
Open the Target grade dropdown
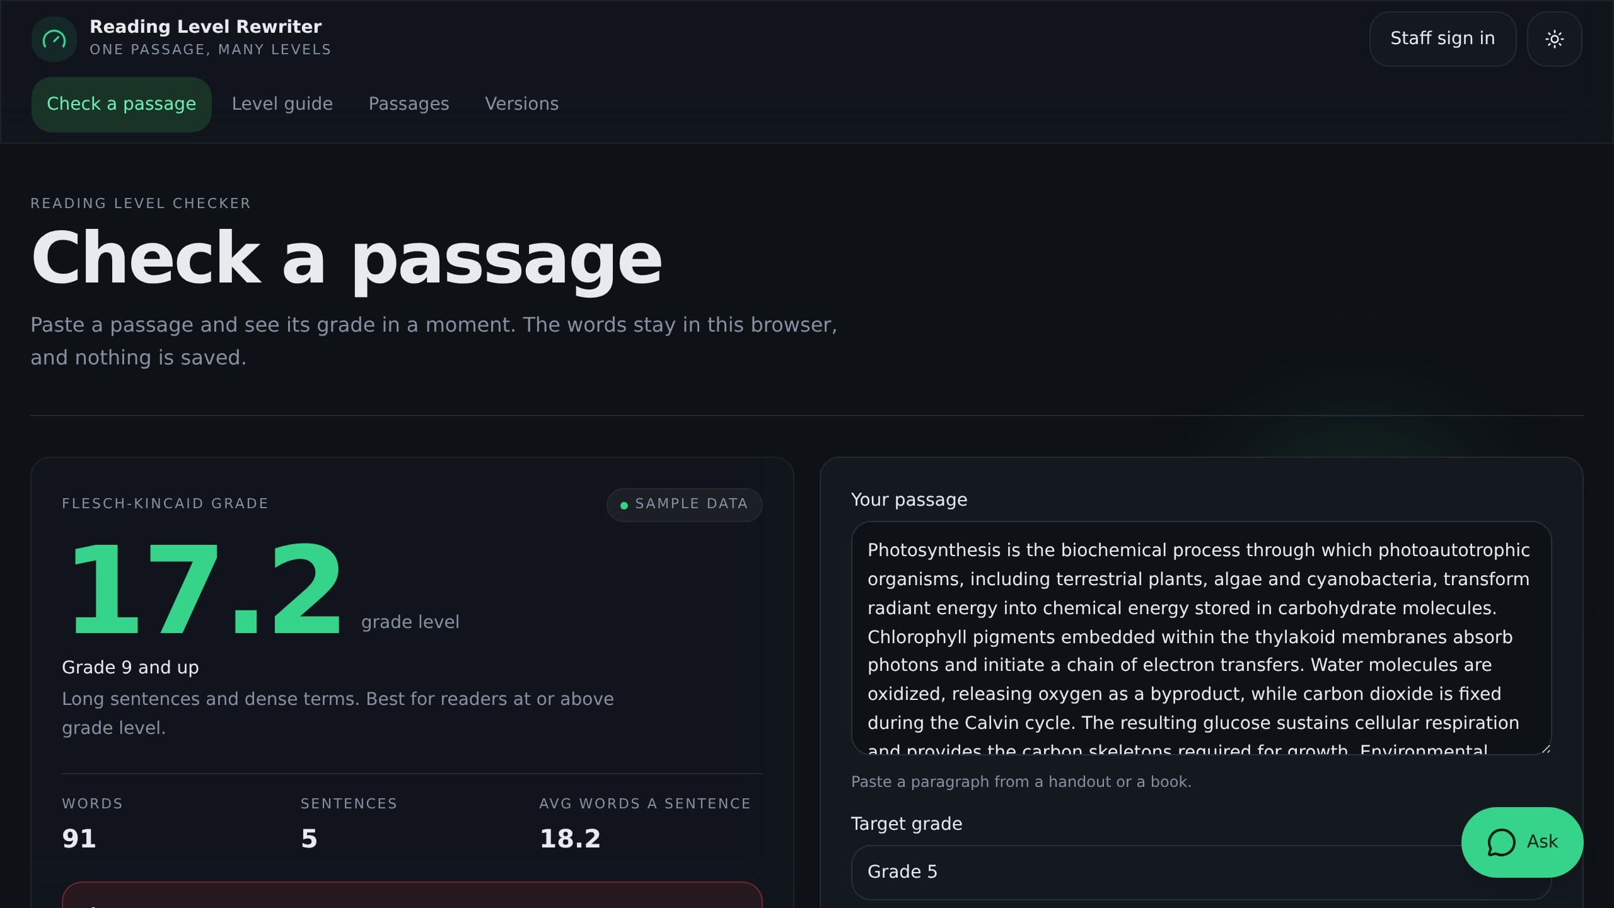coord(1201,872)
